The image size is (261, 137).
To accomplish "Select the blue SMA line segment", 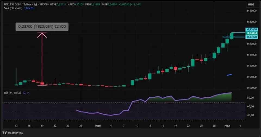I will [229, 75].
